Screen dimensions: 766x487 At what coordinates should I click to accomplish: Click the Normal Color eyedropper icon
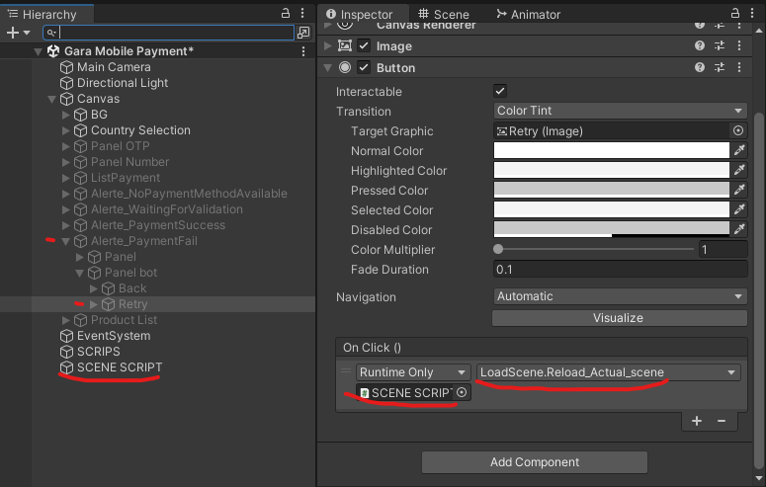point(738,151)
